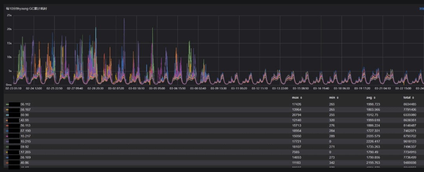Open the young GC panel title menu
The width and height of the screenshot is (424, 172).
click(28, 8)
